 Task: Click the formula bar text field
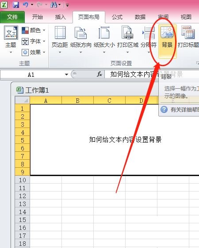tap(152, 74)
